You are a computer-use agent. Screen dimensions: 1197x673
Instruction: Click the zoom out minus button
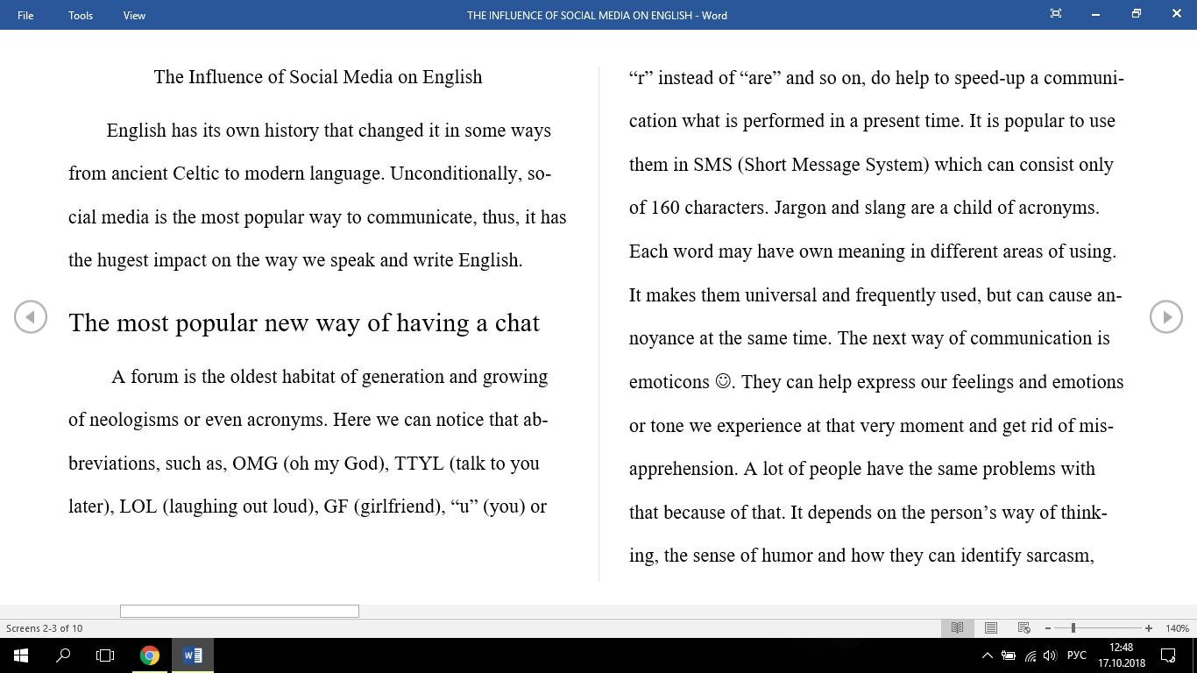[1048, 628]
